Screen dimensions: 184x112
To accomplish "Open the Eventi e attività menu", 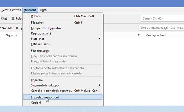I will coord(11,10).
